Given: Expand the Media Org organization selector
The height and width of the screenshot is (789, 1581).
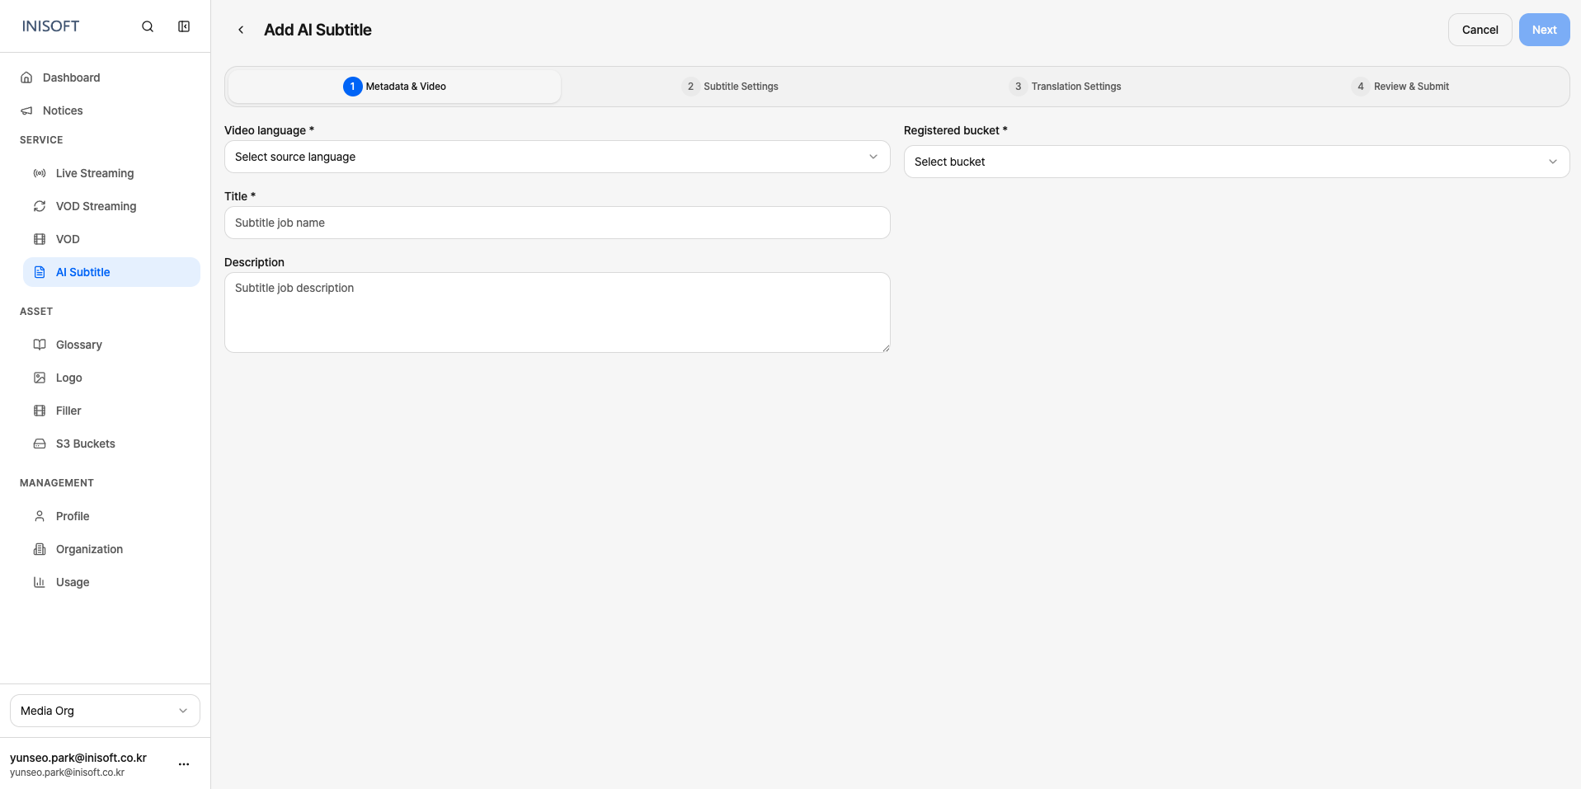Looking at the screenshot, I should click(x=105, y=711).
